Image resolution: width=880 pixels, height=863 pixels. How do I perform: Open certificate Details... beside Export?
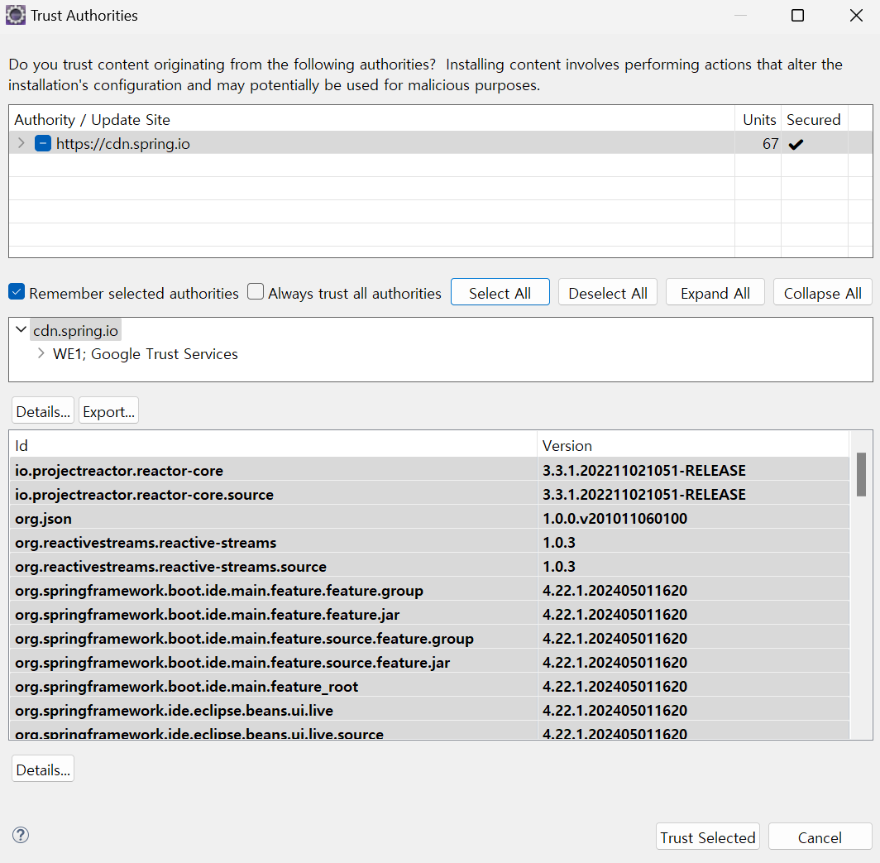43,411
